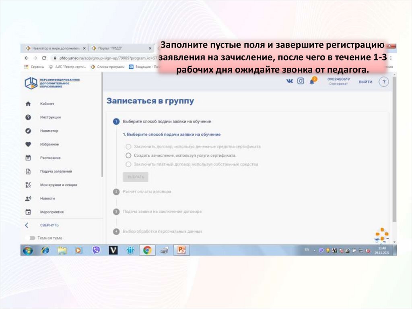Click the ВЫБРАТЬ button

coord(136,177)
